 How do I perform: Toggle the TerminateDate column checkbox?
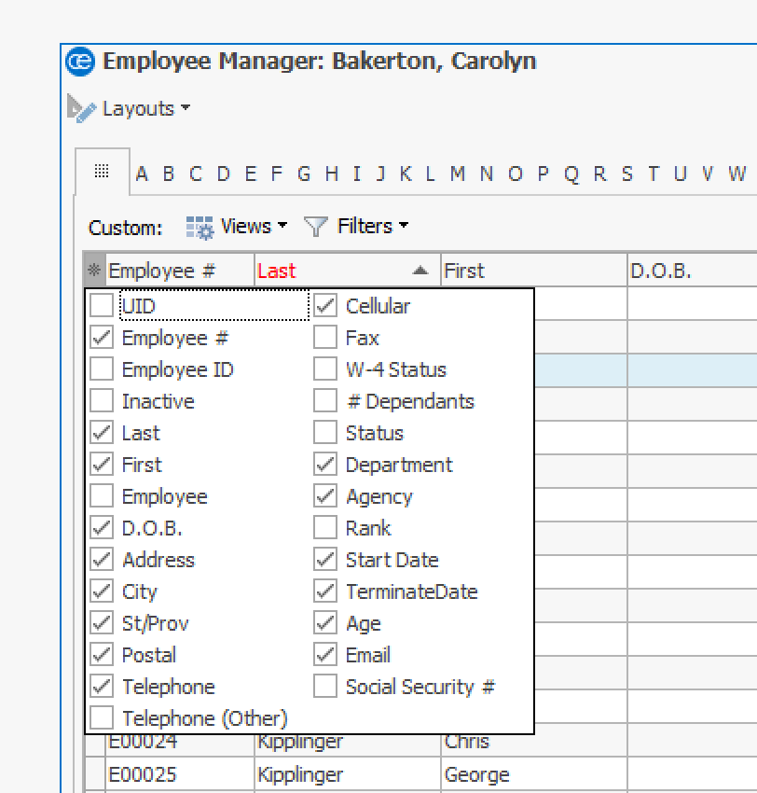point(325,591)
